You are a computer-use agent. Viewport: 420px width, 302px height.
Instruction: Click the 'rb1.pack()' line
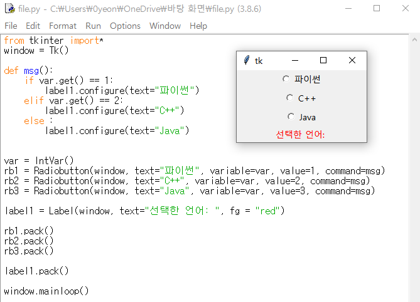click(29, 231)
